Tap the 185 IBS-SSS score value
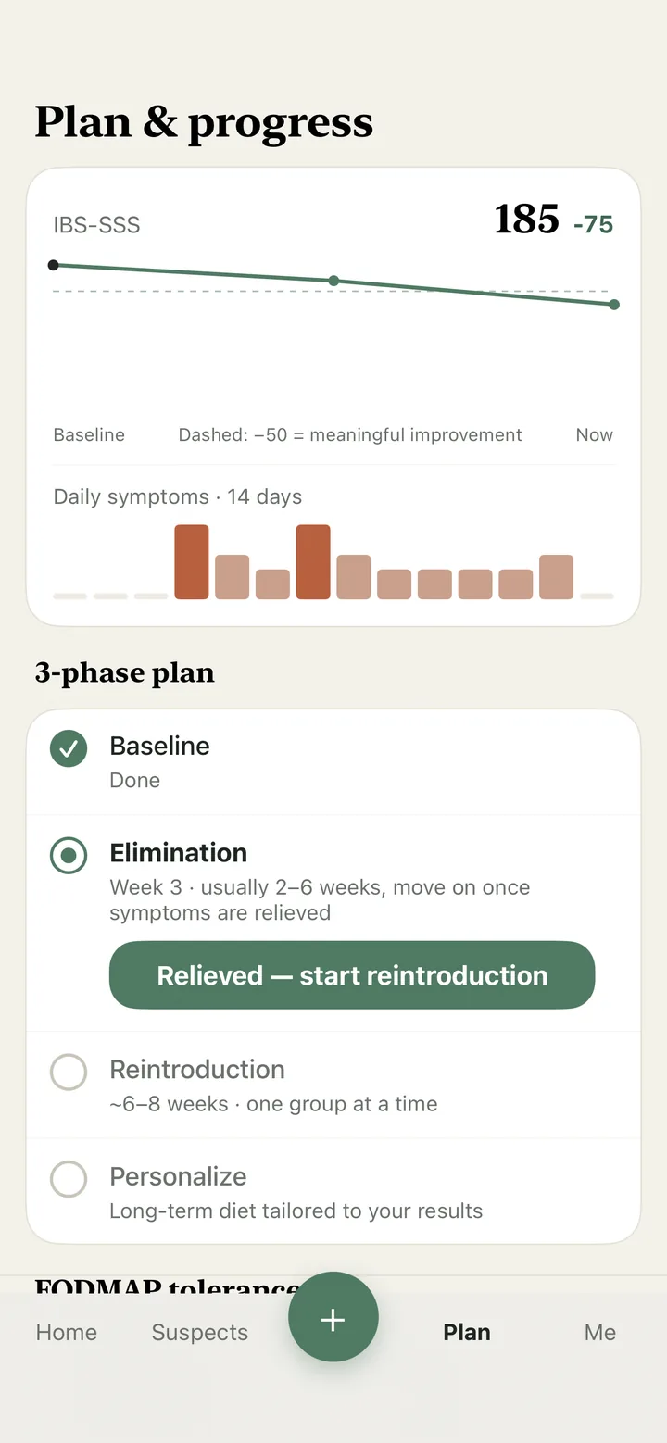This screenshot has width=667, height=1443. [527, 220]
